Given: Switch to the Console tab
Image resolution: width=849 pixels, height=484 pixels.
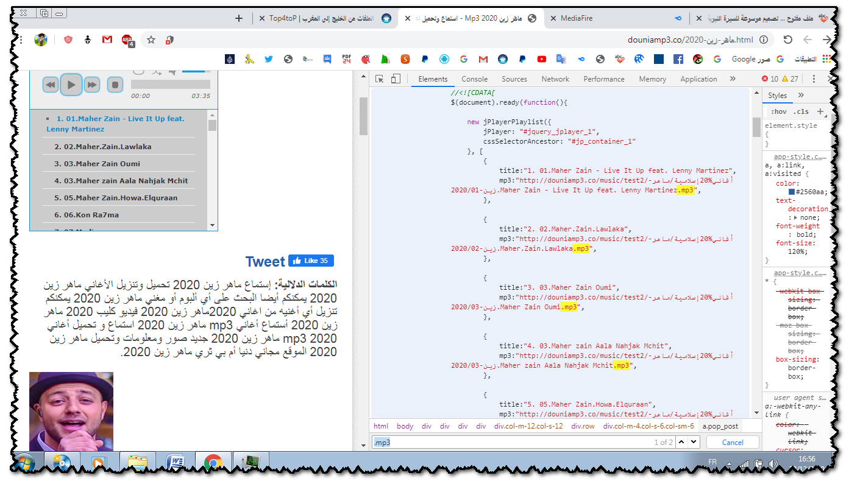Looking at the screenshot, I should pos(474,79).
